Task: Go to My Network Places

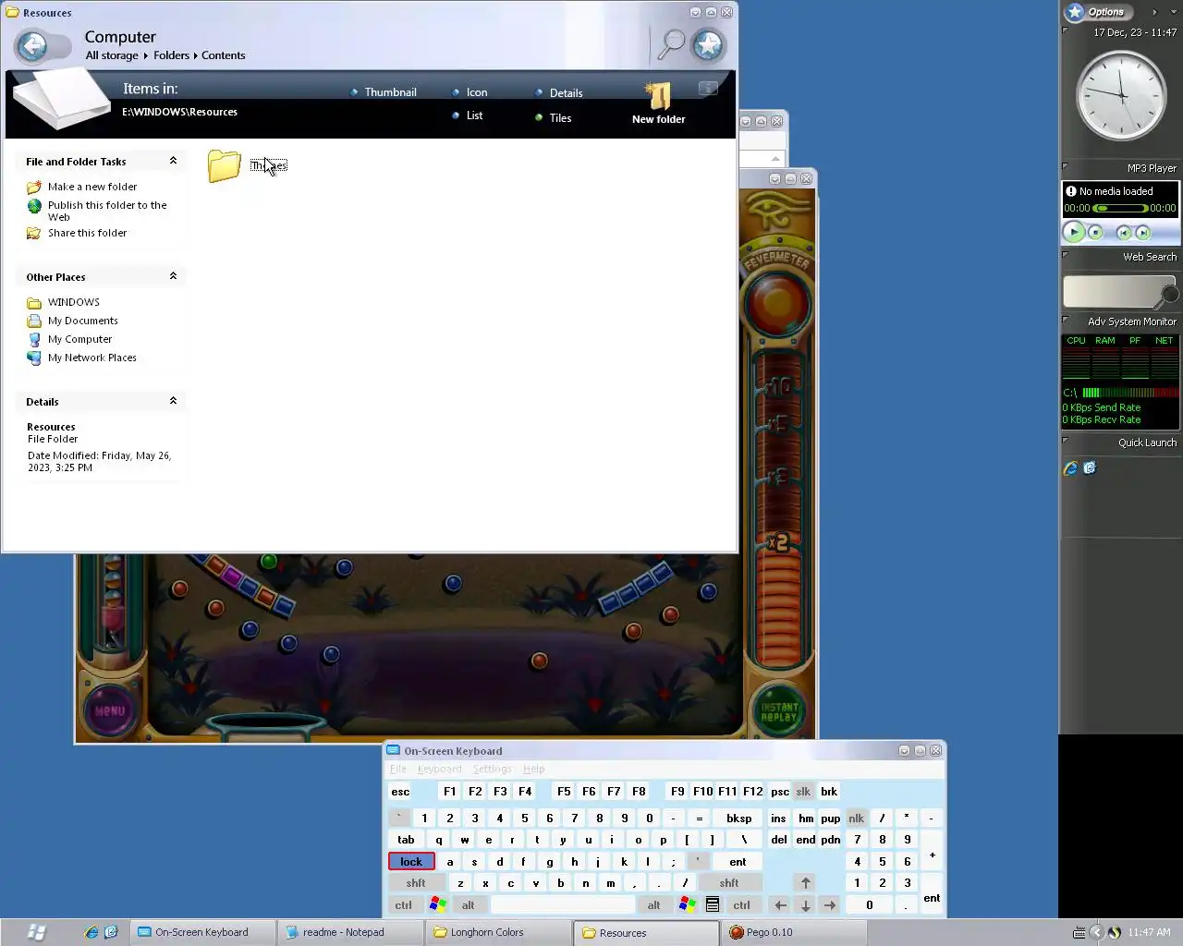Action: (x=92, y=358)
